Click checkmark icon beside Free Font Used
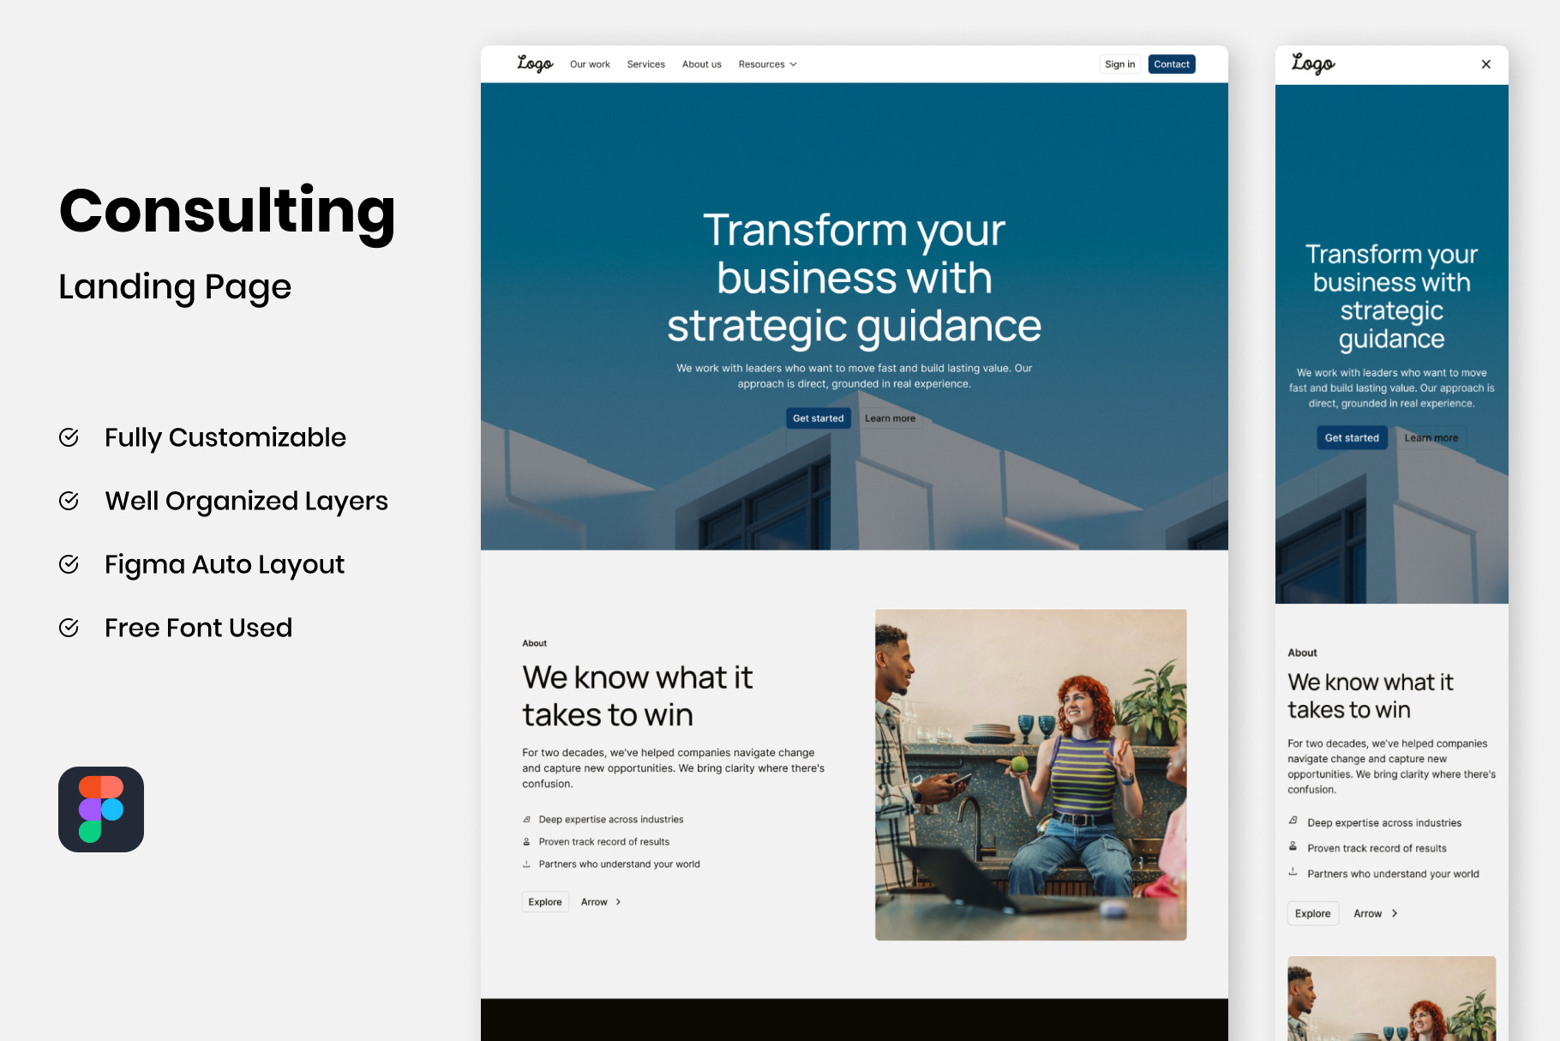 coord(69,628)
